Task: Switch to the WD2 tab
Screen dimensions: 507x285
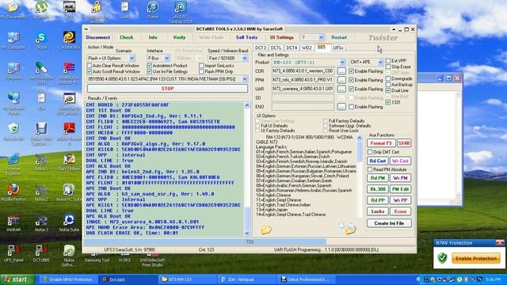Action: click(x=307, y=47)
